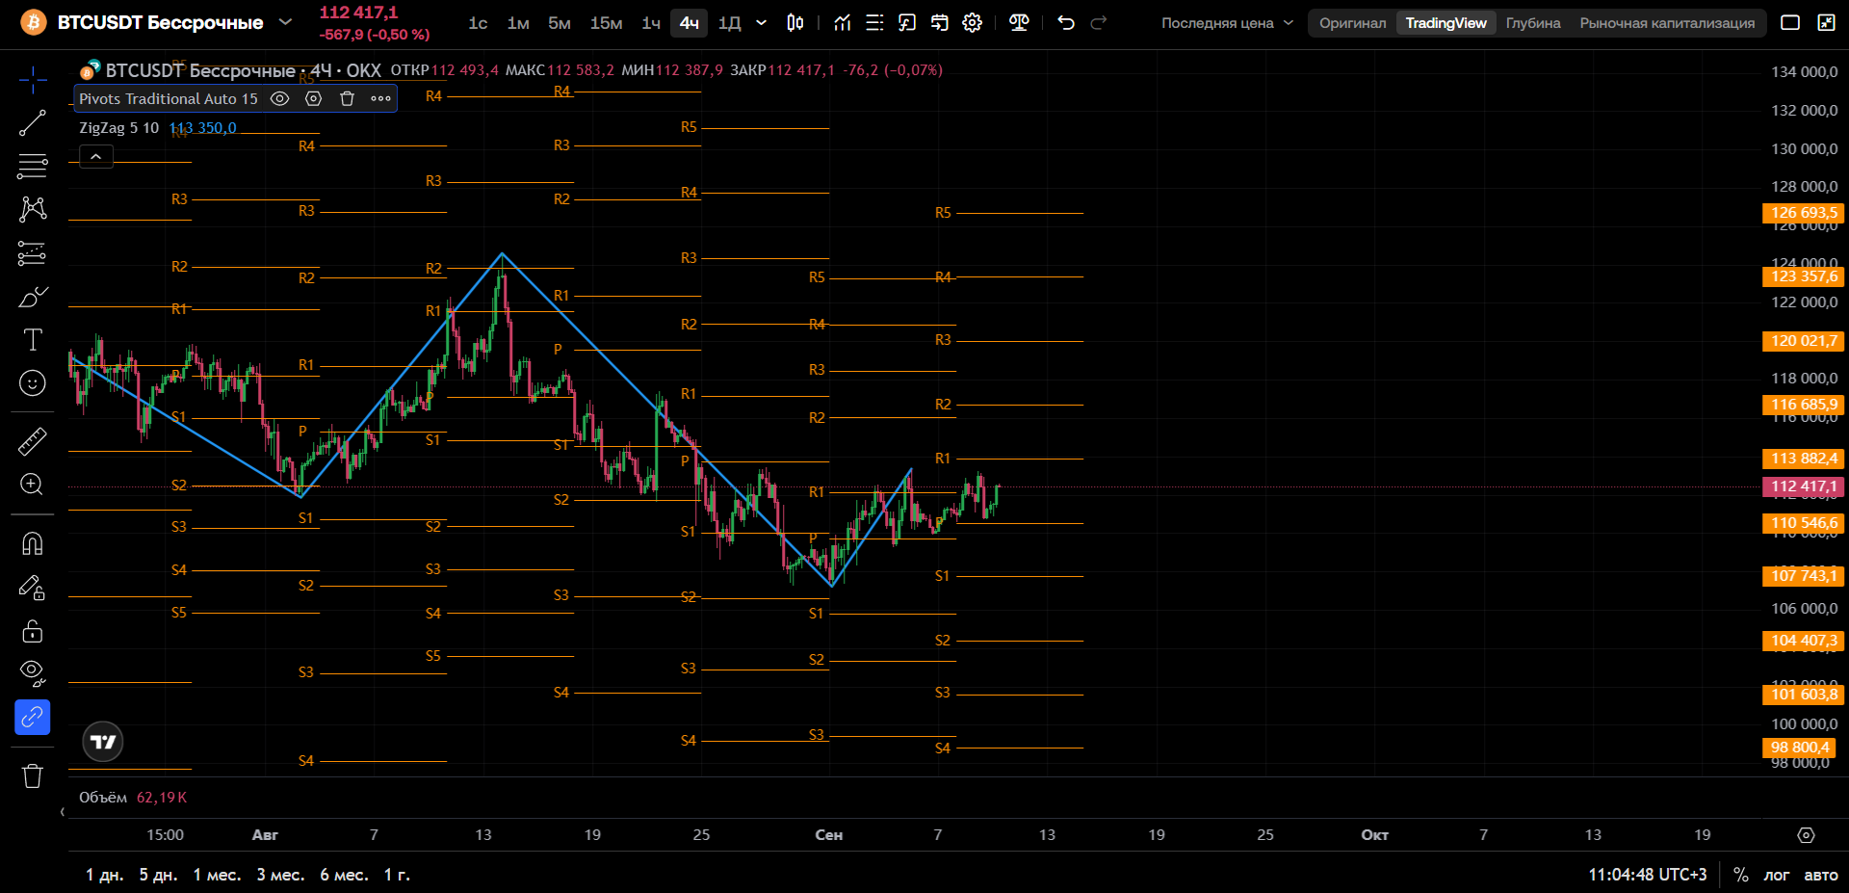Switch to the Глубина depth view
The width and height of the screenshot is (1849, 893).
pyautogui.click(x=1533, y=23)
